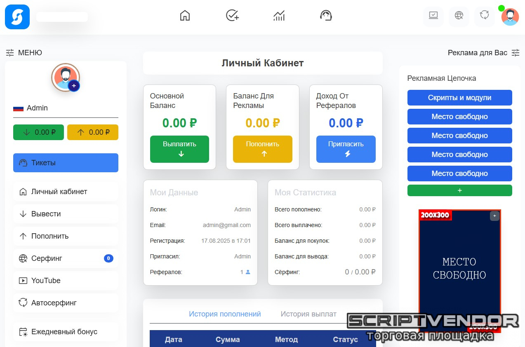The width and height of the screenshot is (525, 347).
Task: Open Ежедневный бонус in the sidebar menu
Action: (x=64, y=332)
